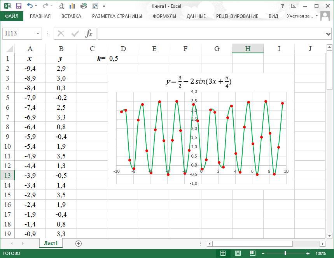The height and width of the screenshot is (258, 334).
Task: Select cell B1 header y
Action: pos(61,58)
